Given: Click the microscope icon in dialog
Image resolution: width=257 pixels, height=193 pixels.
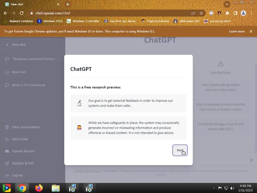Looking at the screenshot, I should pos(79,103).
